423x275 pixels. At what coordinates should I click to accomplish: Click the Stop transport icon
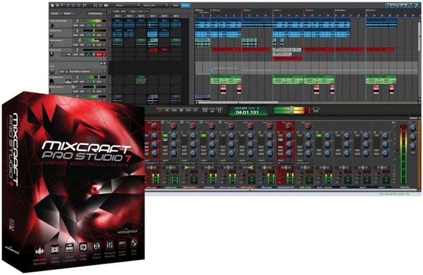[x=181, y=110]
